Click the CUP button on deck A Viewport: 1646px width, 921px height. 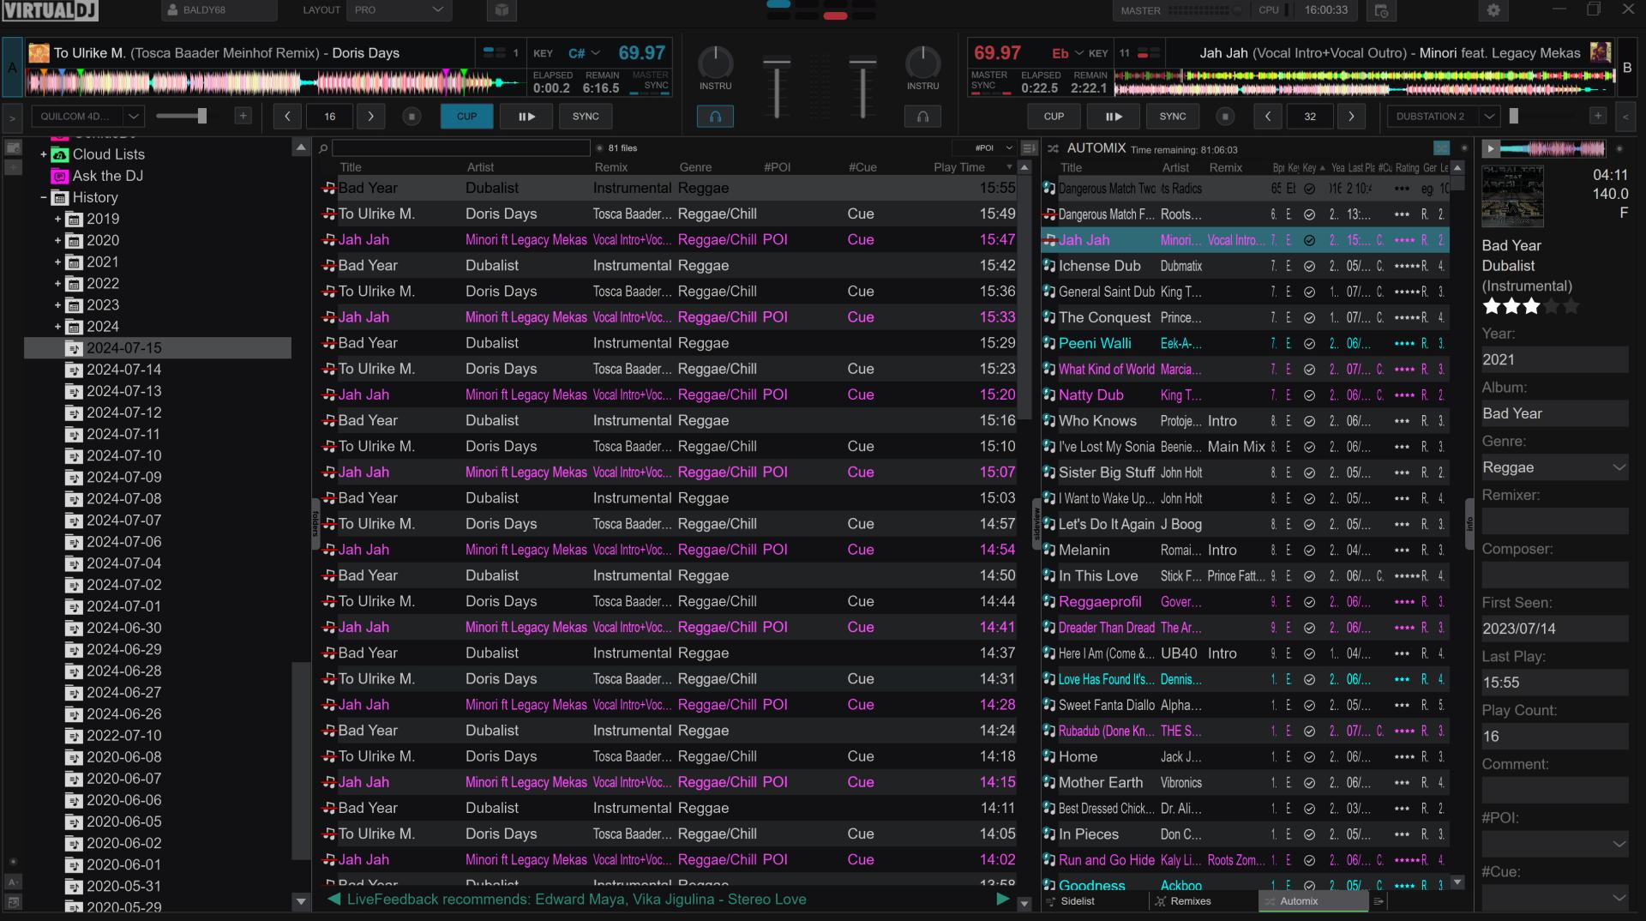tap(466, 117)
